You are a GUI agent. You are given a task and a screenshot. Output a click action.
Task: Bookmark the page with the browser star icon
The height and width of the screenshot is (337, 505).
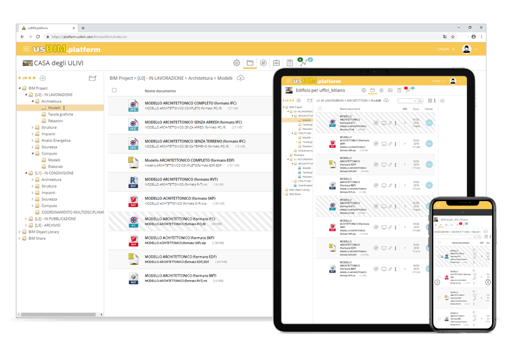tap(453, 37)
